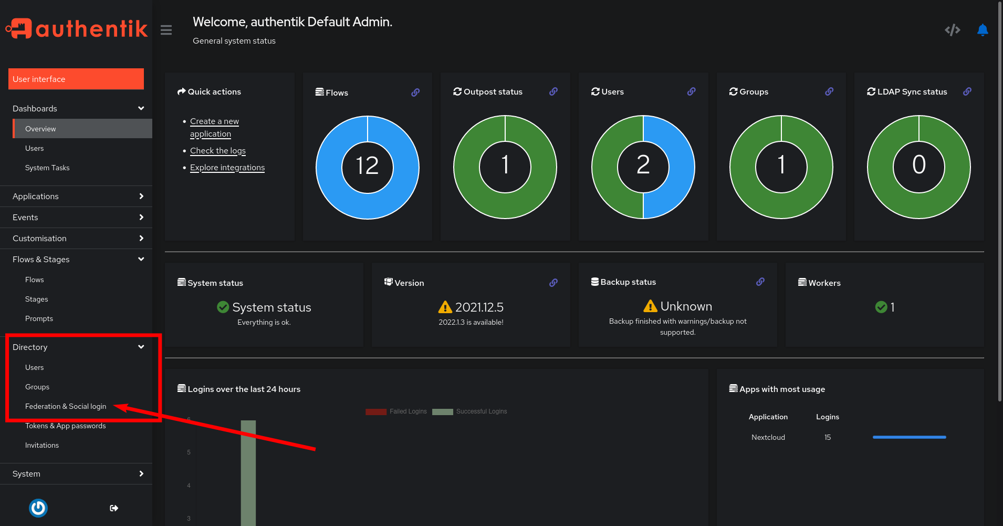The height and width of the screenshot is (526, 1003).
Task: Click the blue segment of Users donut chart
Action: pos(677,167)
